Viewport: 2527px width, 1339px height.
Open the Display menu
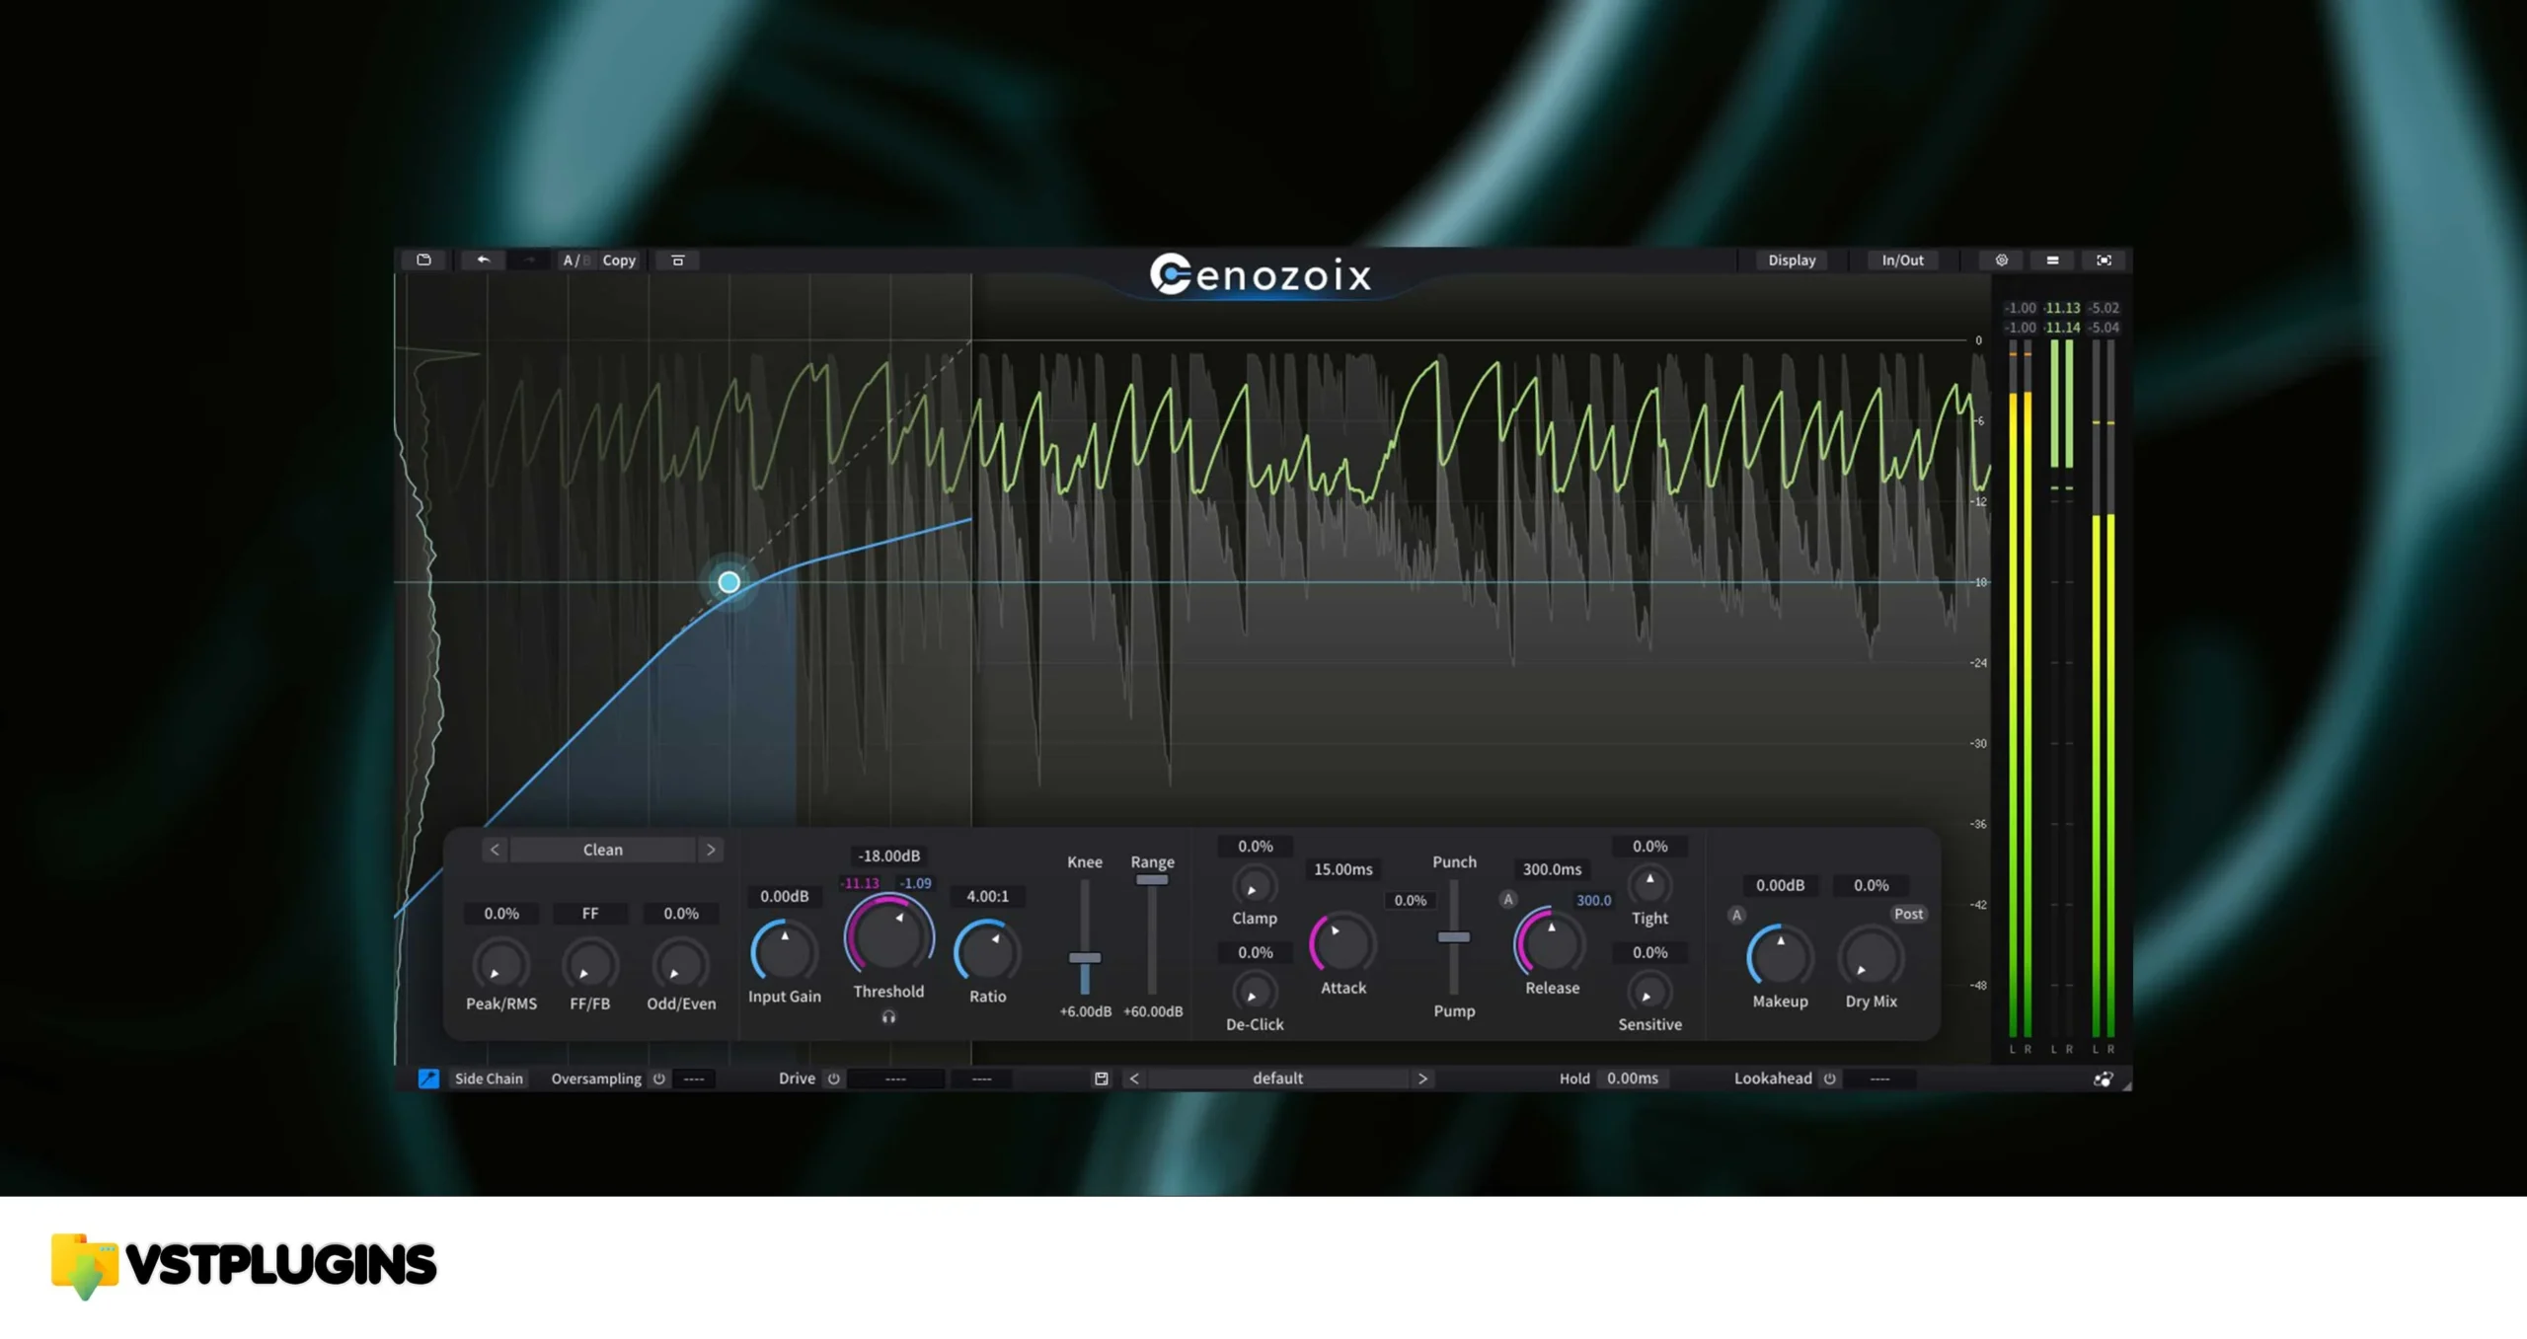tap(1791, 260)
